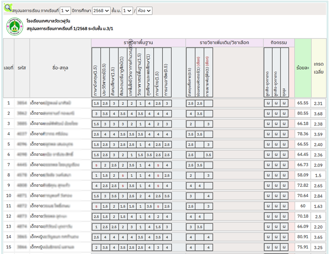Click the first grade box in row 9
The image size is (329, 254).
pos(96,185)
